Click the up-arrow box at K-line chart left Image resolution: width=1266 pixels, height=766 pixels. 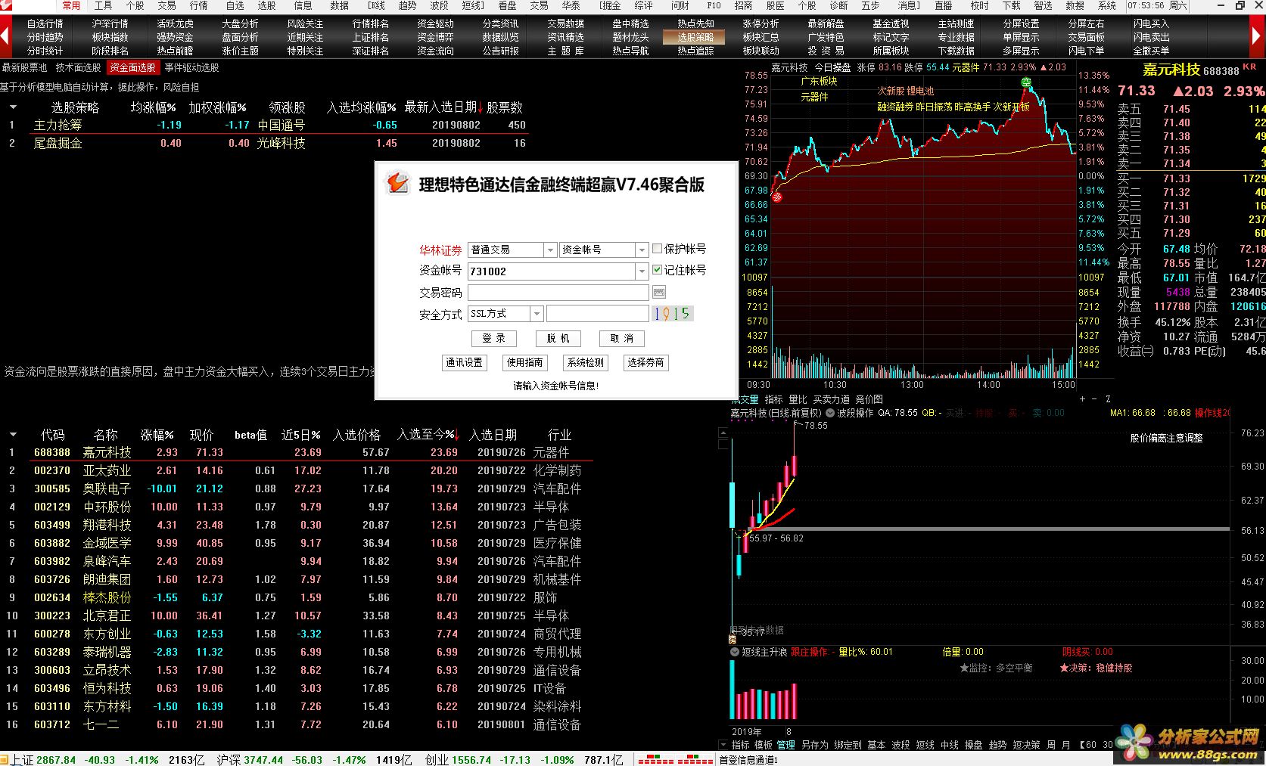[x=723, y=433]
